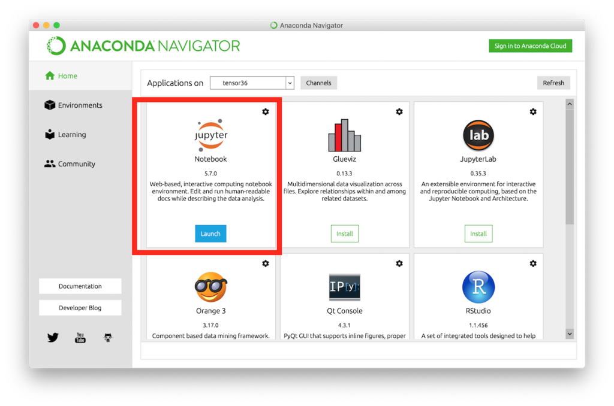Viewport: 614px width, 406px height.
Task: Click the applications list scrollbar thumb
Action: coord(570,166)
